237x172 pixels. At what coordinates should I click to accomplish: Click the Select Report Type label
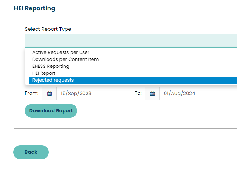pos(48,29)
